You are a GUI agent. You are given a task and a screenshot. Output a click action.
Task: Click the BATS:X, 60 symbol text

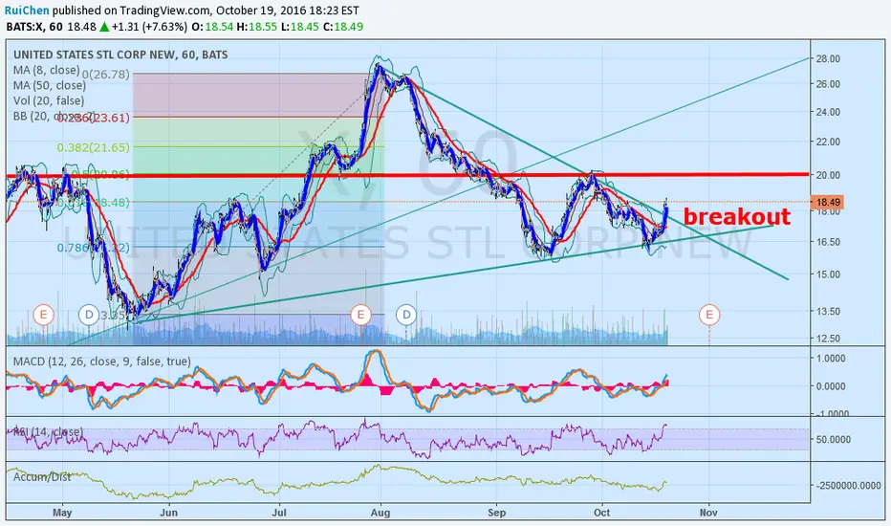pos(34,27)
